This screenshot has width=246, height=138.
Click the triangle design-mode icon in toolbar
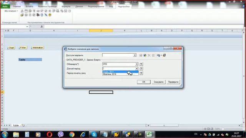point(22,11)
